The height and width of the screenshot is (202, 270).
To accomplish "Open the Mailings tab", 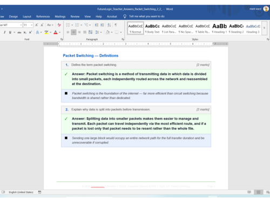I will click(x=60, y=17).
